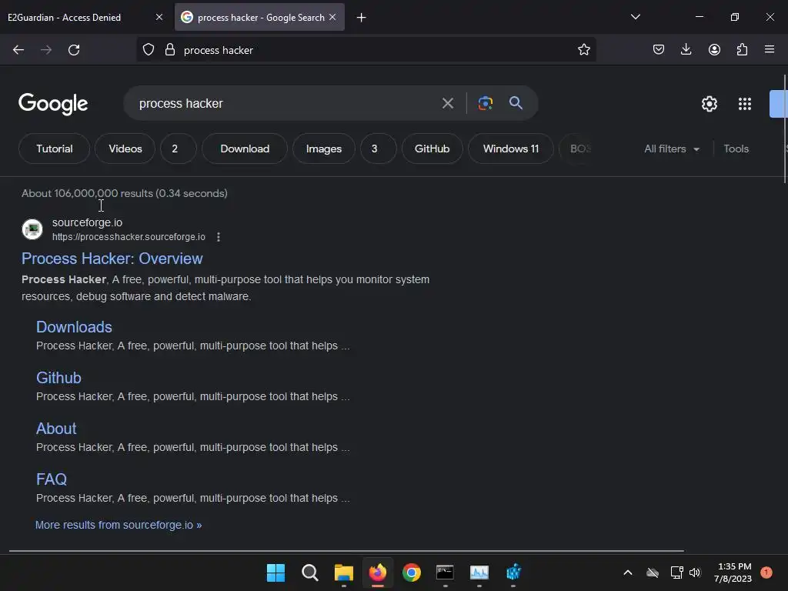Open the Windows Start menu
The image size is (788, 591).
(275, 573)
